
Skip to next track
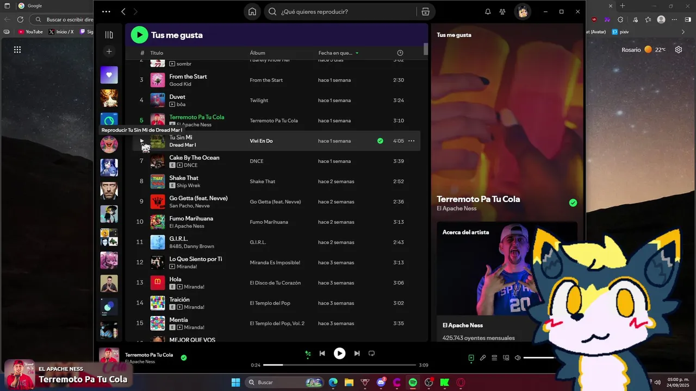[357, 354]
